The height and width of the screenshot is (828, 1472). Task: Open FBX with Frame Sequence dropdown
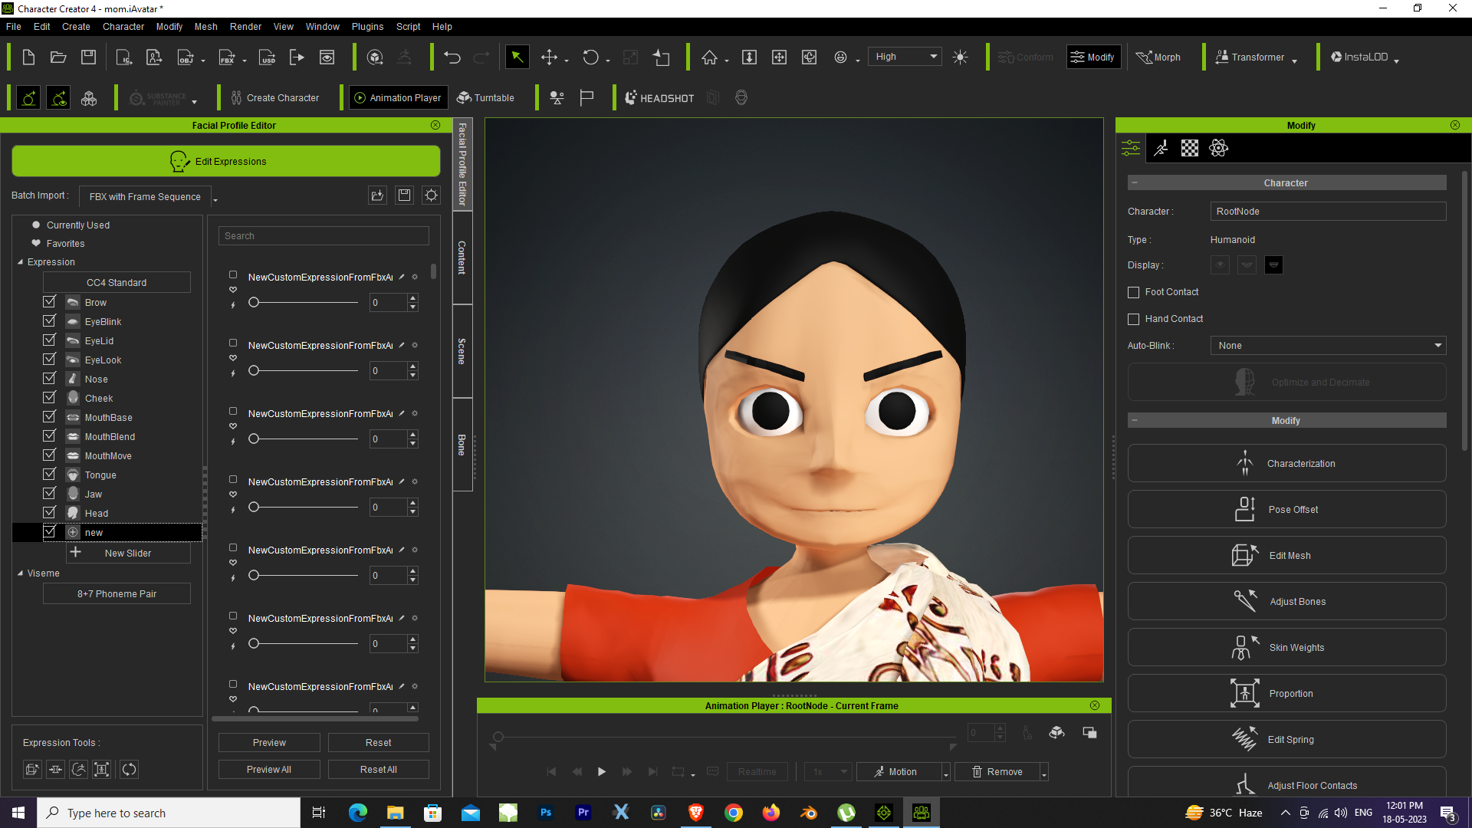click(149, 197)
